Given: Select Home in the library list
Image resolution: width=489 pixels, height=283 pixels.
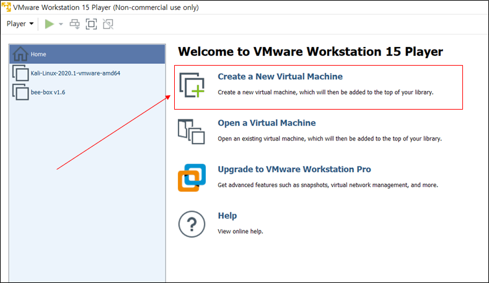Looking at the screenshot, I should pos(87,54).
